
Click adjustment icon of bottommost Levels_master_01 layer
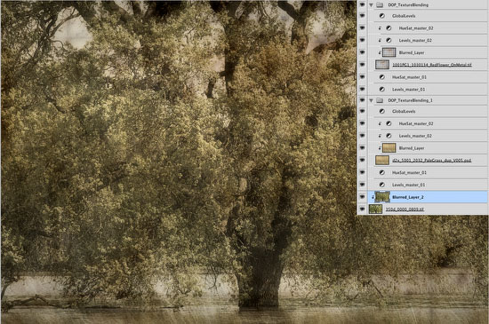point(382,185)
